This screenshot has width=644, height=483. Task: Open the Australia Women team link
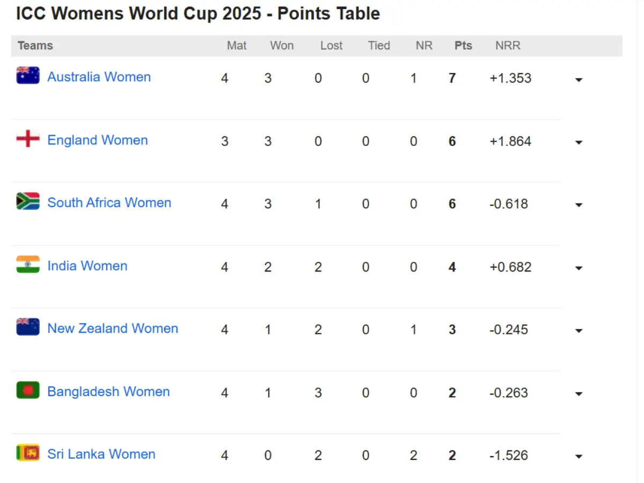[99, 77]
